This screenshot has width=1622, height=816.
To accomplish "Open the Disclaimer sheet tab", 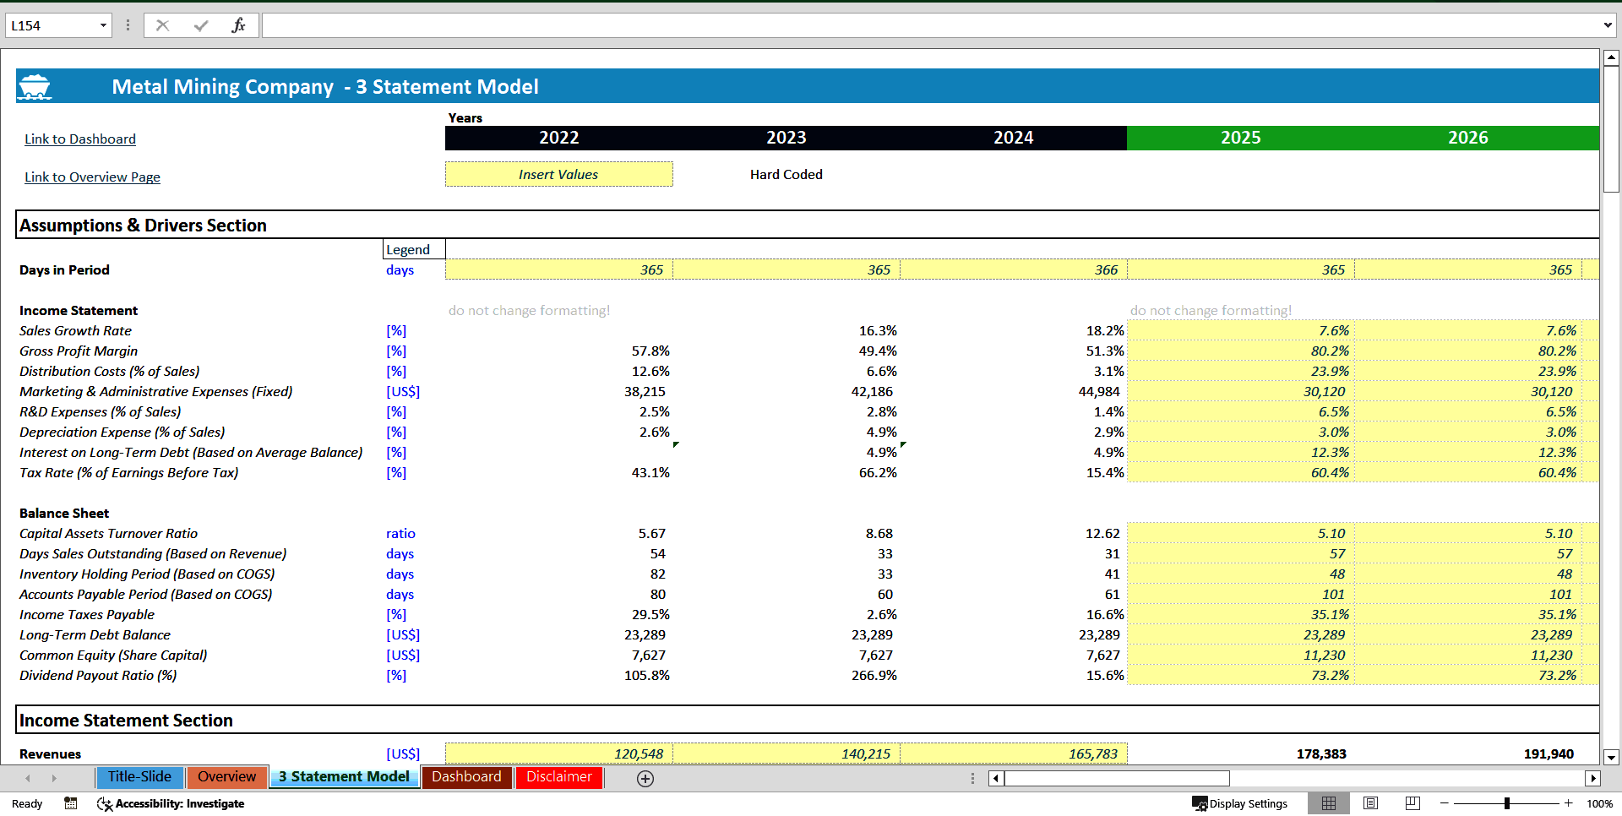I will tap(559, 777).
